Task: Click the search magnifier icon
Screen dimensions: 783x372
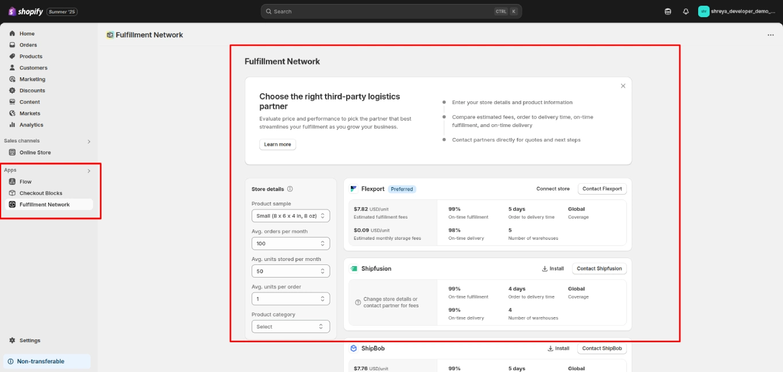Action: 269,11
